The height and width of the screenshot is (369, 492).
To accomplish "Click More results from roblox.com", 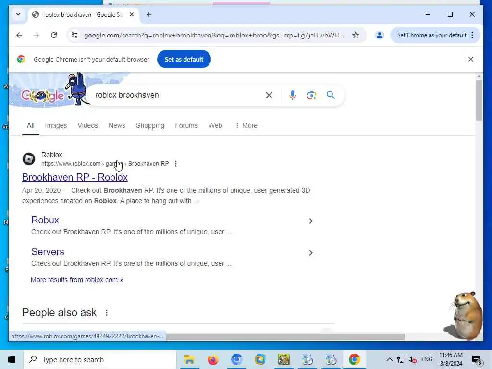I will (77, 280).
